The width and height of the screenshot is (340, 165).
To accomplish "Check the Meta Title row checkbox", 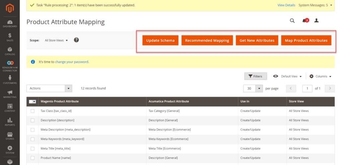I will (33, 148).
